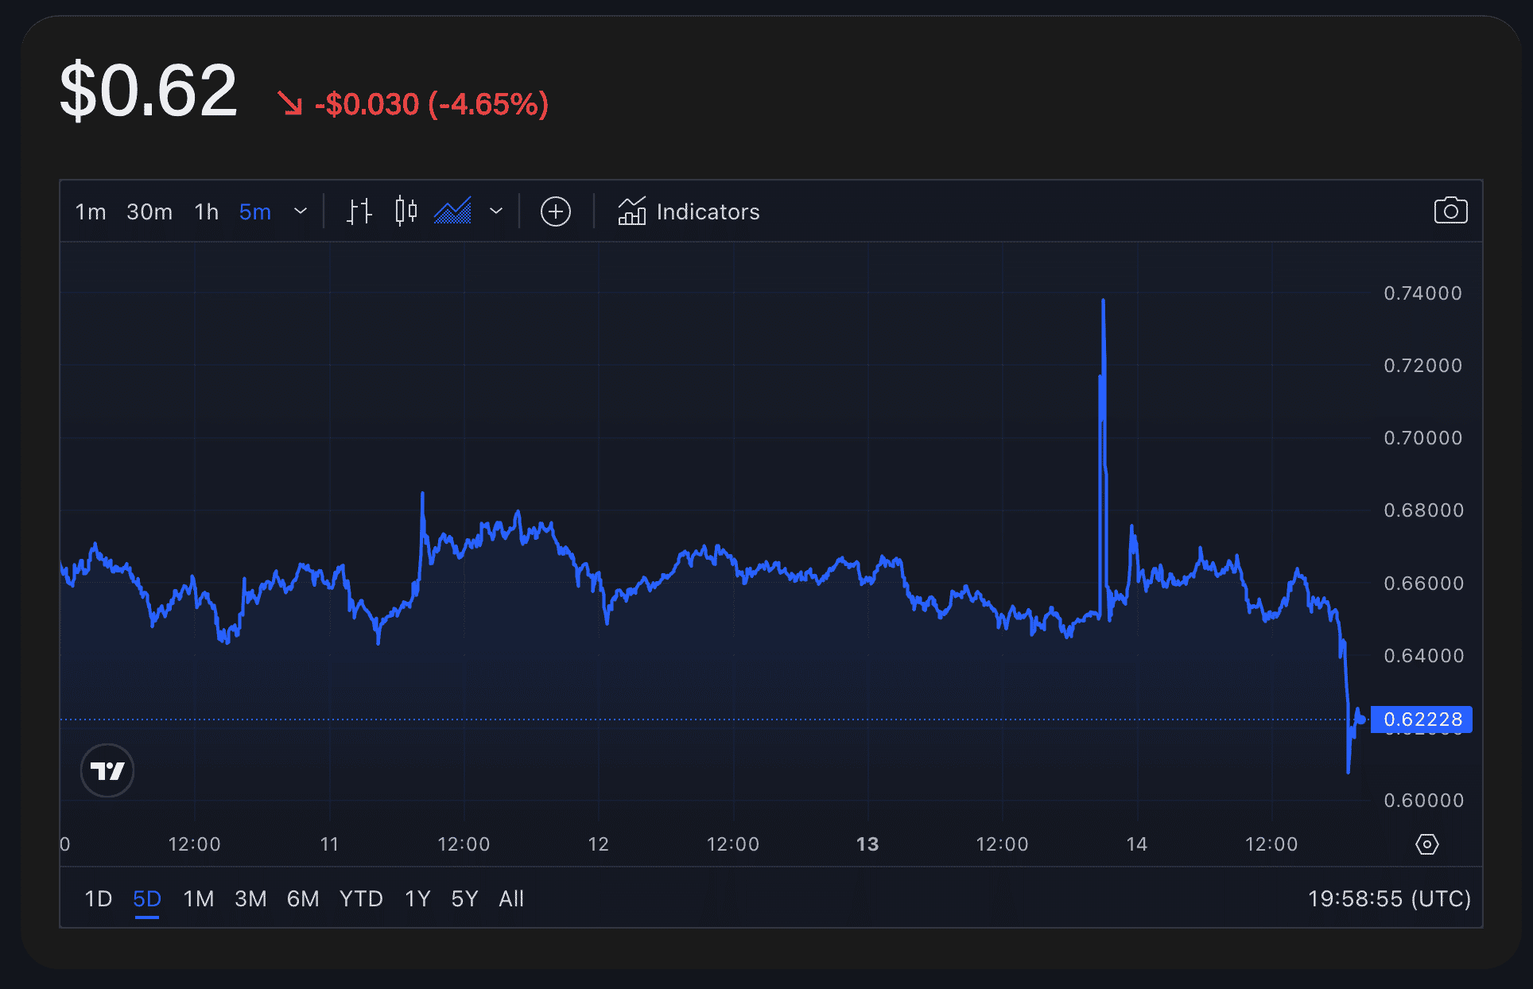The height and width of the screenshot is (989, 1533).
Task: Switch interval to 30m
Action: pyautogui.click(x=149, y=212)
